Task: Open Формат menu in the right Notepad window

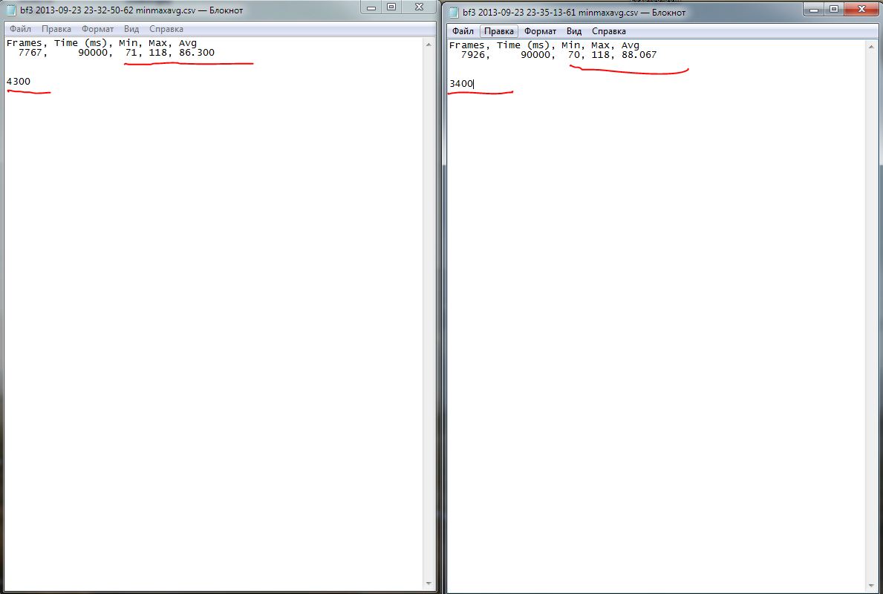Action: tap(540, 31)
